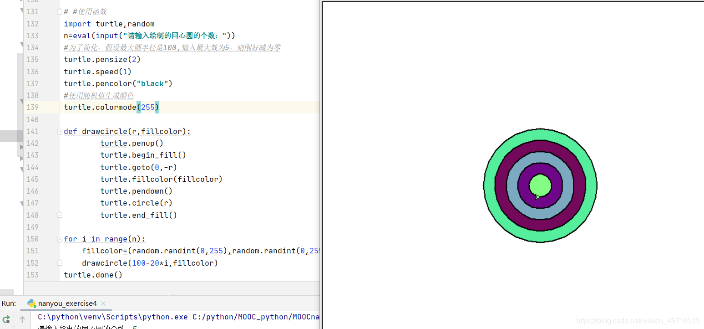Select the nanyou_exercise4 run tab
Image resolution: width=704 pixels, height=329 pixels.
[x=67, y=303]
